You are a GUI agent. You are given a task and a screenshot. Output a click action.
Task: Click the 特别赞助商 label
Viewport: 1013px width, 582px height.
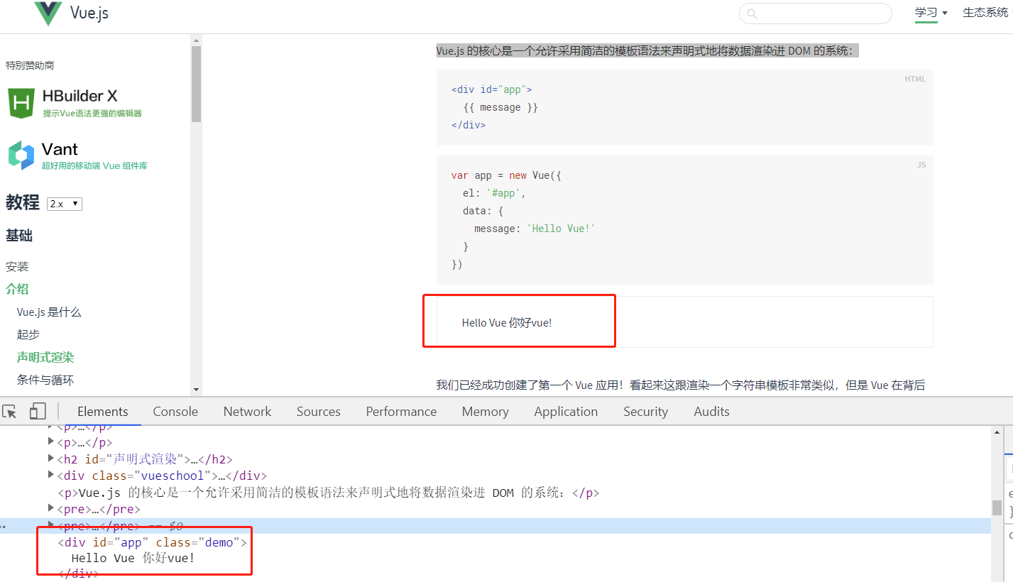30,65
